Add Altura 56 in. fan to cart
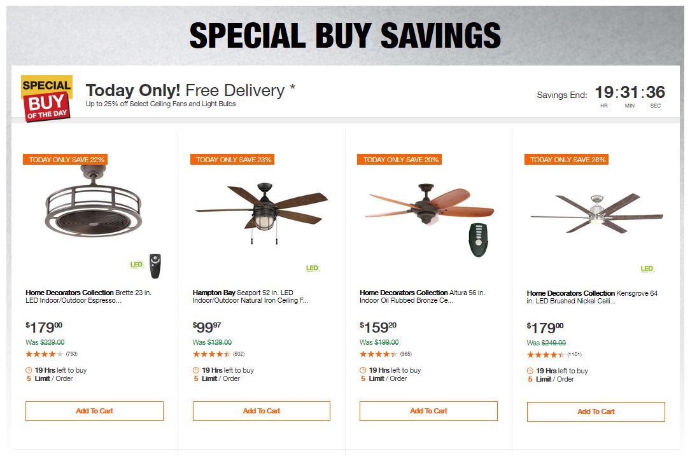 [428, 411]
